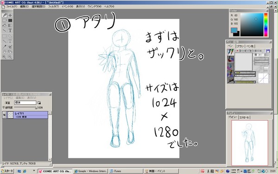
Task: Select the dashed rectangle selection tool
Action: pyautogui.click(x=5, y=20)
